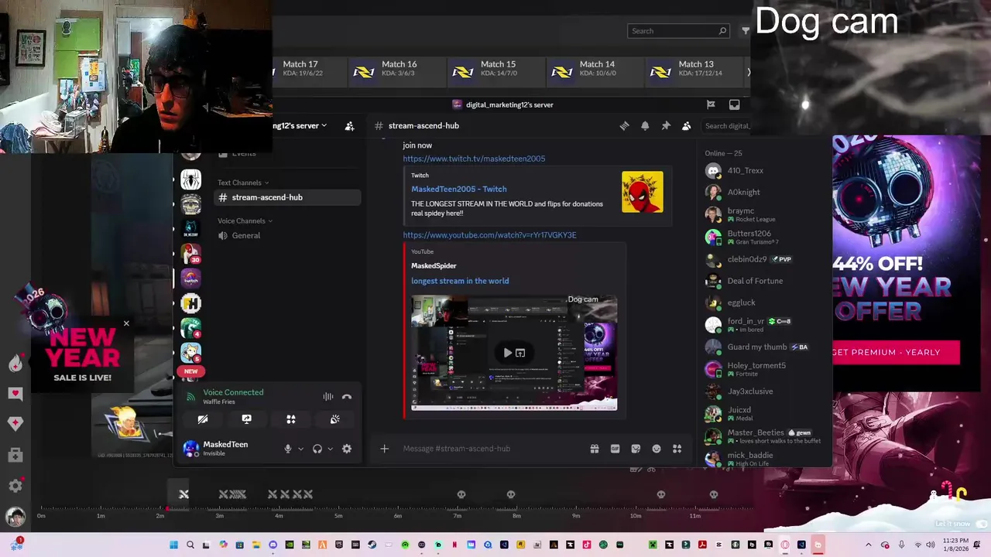
Task: Click the plus attachment button in message bar
Action: click(x=384, y=449)
